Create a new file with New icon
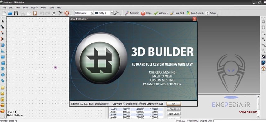Viewport: 266px width, 122px height. pyautogui.click(x=4, y=13)
